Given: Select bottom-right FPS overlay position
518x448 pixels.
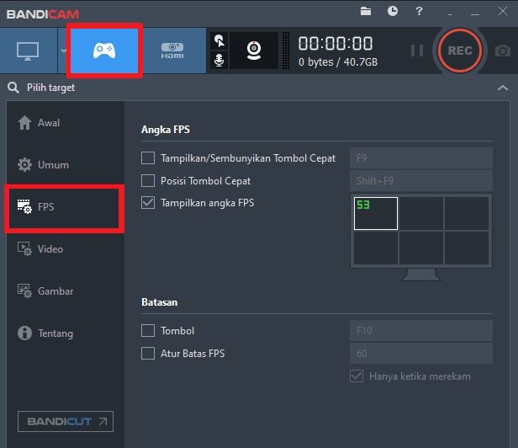Looking at the screenshot, I should point(467,248).
